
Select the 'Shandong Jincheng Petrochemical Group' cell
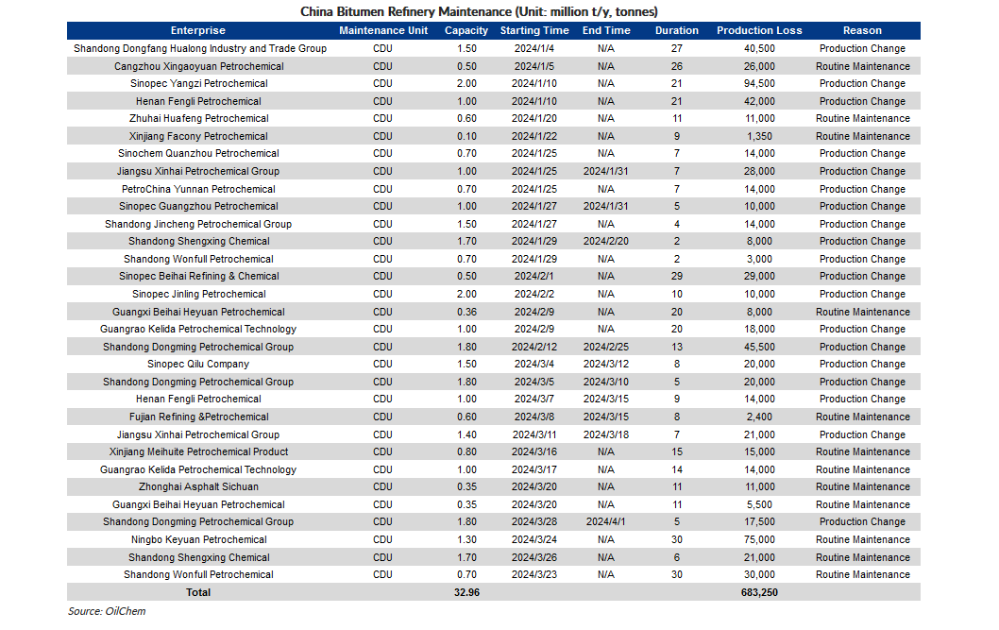(x=198, y=224)
